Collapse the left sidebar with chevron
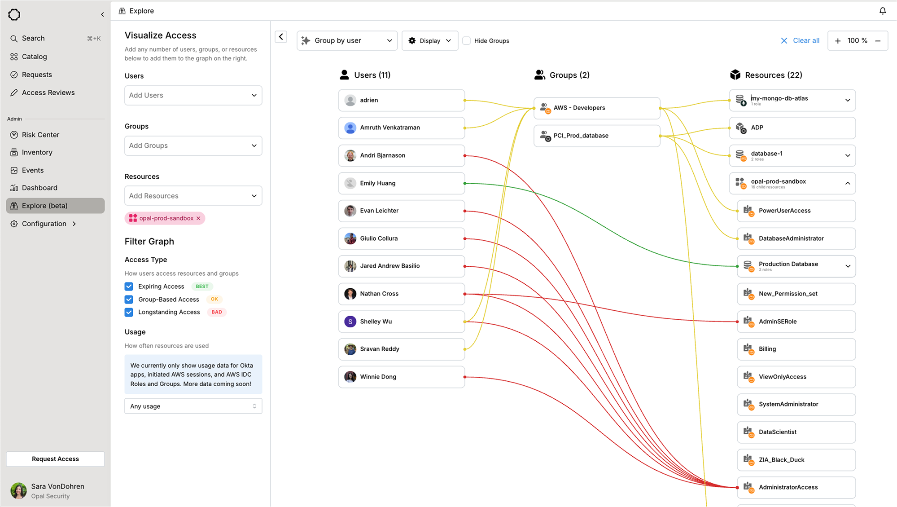The image size is (897, 507). click(102, 14)
